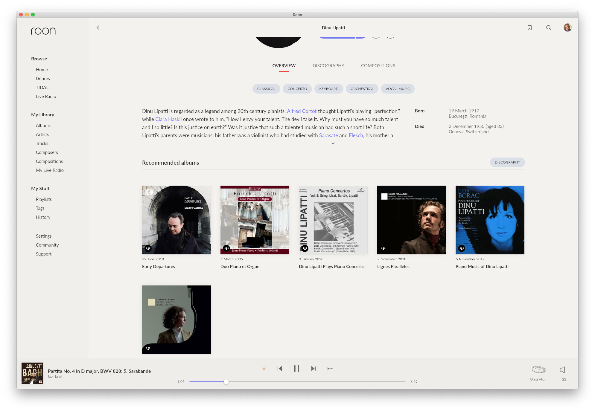Click the orange signal path dot

(x=264, y=369)
